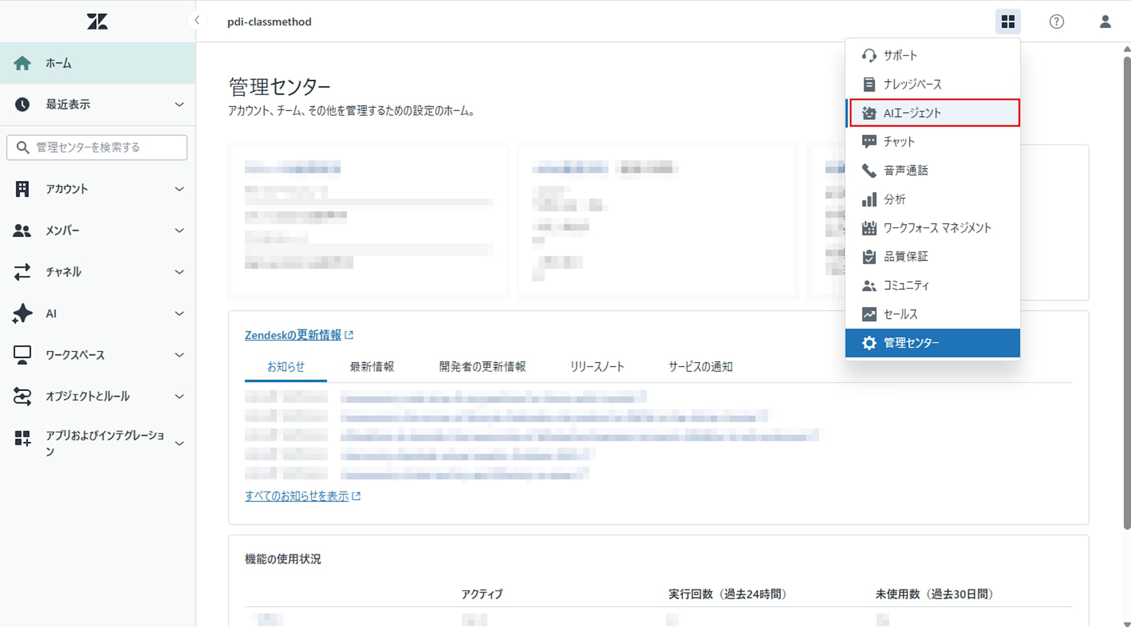Click the Zendesk logo at top left

[x=97, y=21]
